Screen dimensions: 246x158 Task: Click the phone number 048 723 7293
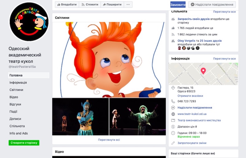coord(187,101)
